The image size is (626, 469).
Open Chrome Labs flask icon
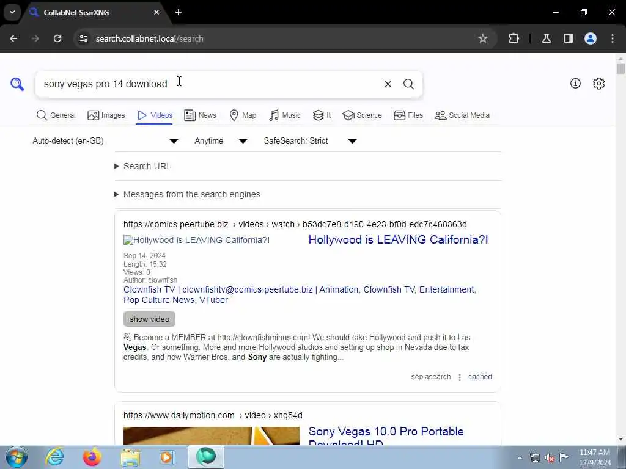(546, 38)
